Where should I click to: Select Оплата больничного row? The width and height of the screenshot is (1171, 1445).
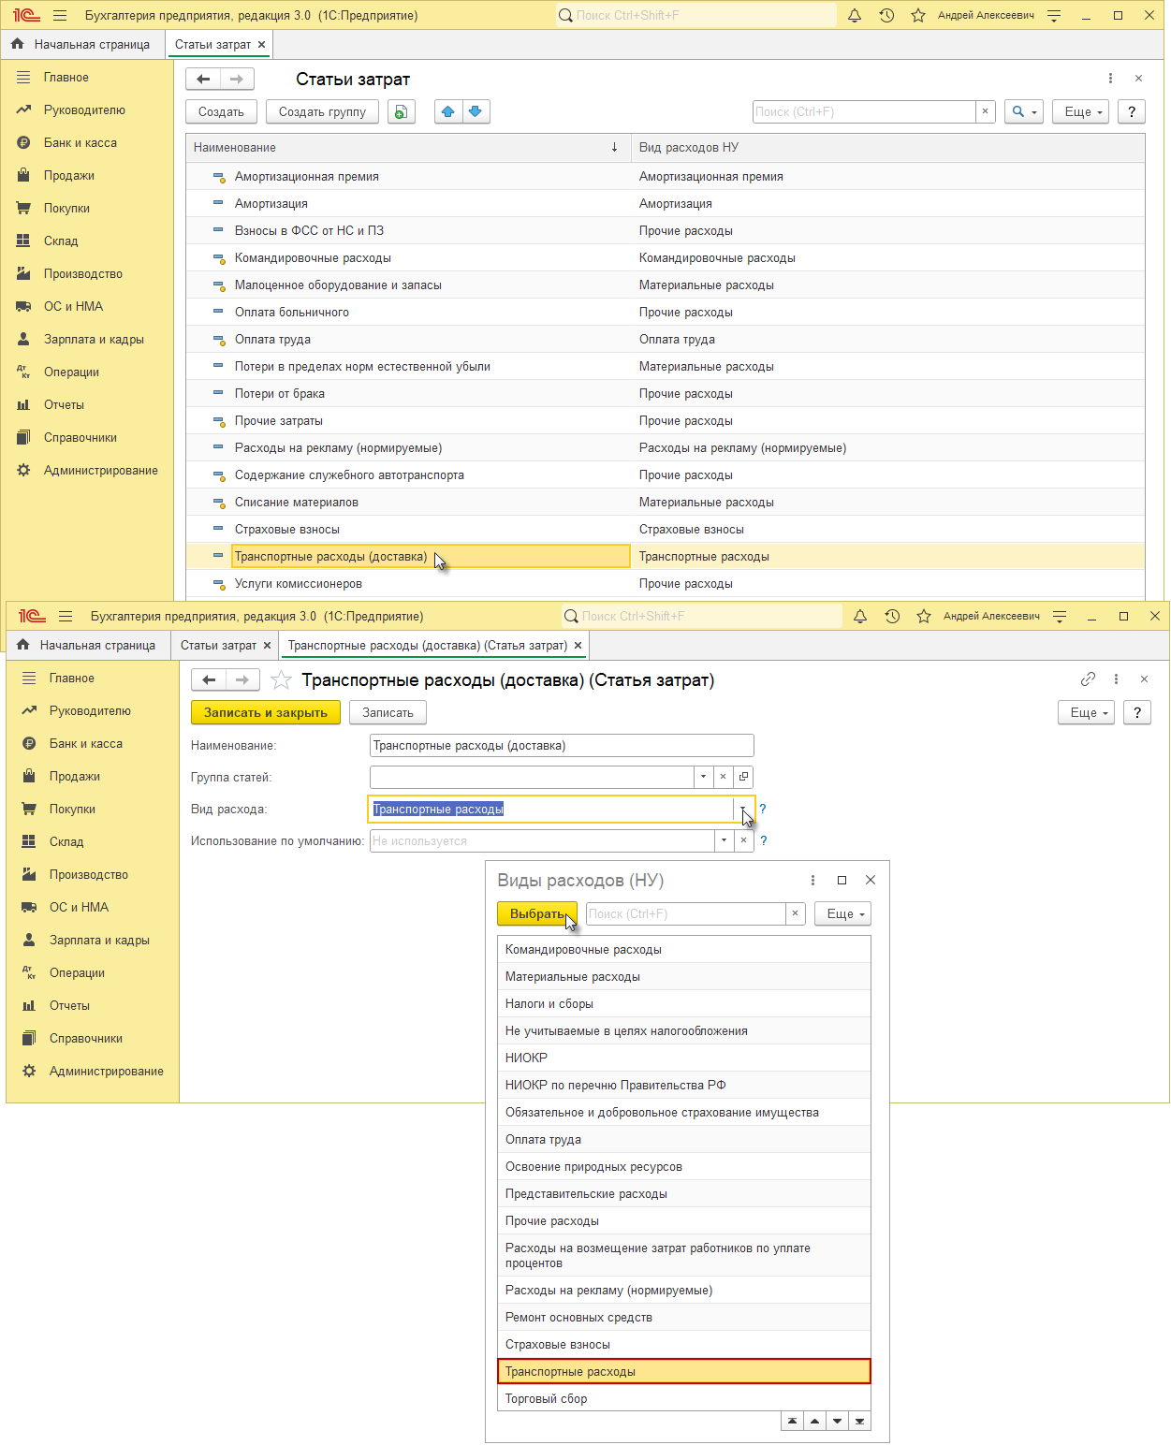coord(665,312)
